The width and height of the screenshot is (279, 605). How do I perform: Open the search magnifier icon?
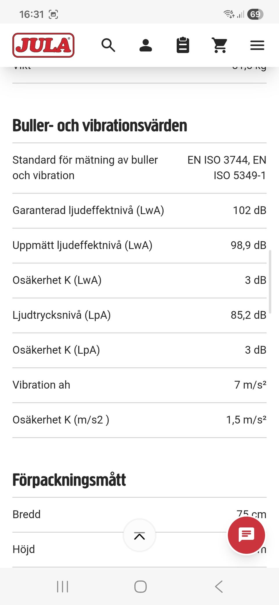(108, 45)
